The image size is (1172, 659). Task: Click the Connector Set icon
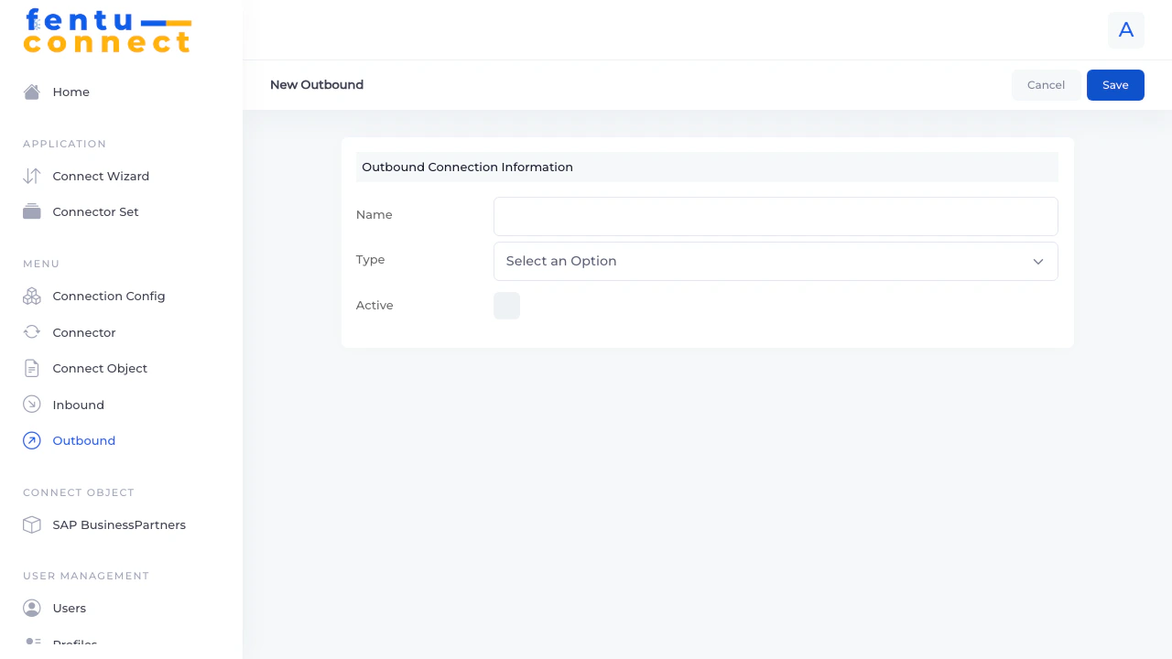click(x=31, y=211)
